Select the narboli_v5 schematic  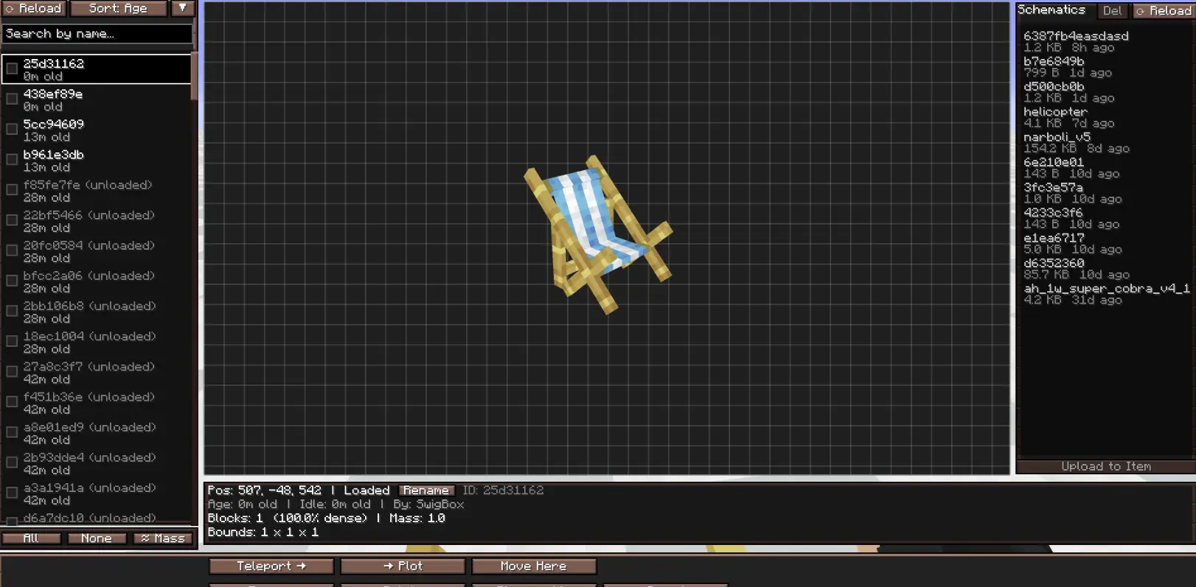click(1105, 142)
